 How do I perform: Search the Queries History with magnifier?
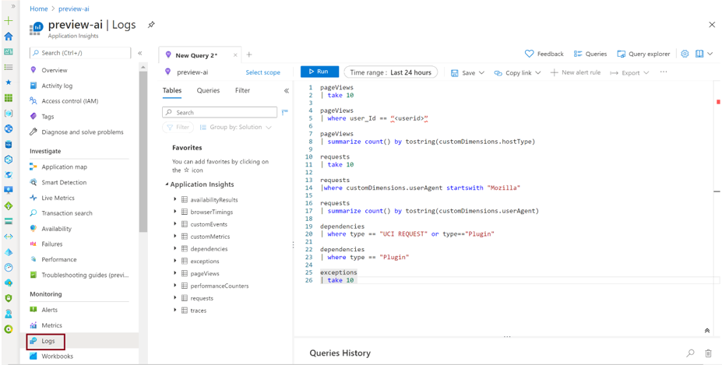[x=690, y=353]
